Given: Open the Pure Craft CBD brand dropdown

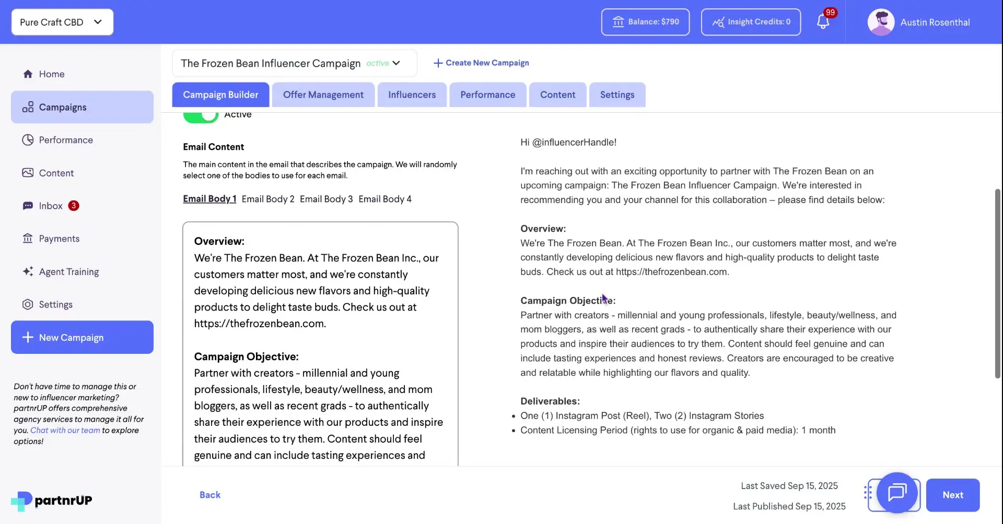Looking at the screenshot, I should pos(62,22).
